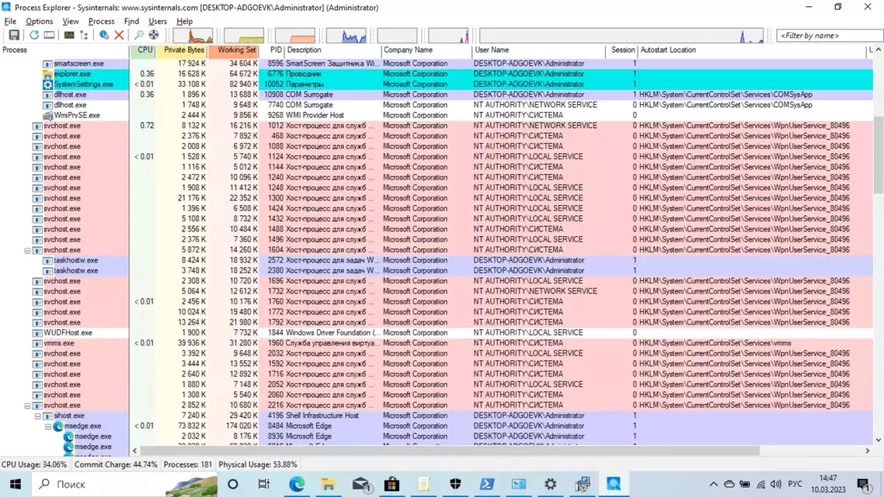Sort by the CPU column header

tap(144, 50)
